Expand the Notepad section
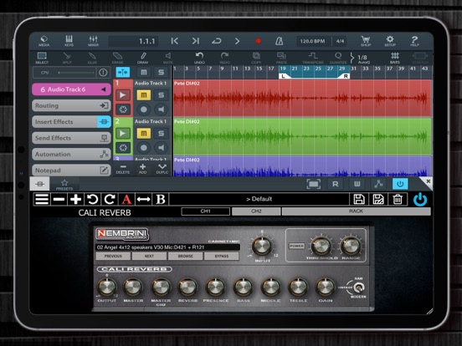Image resolution: width=462 pixels, height=346 pixels. [x=71, y=170]
